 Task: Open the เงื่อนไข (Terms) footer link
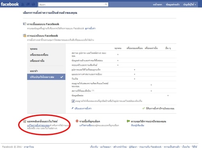click(x=186, y=147)
